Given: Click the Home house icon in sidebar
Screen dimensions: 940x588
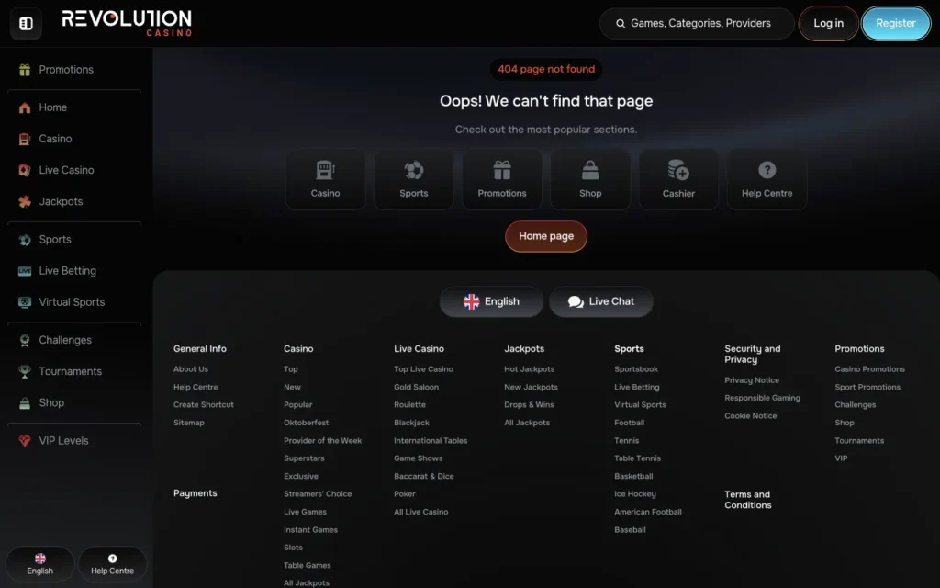Looking at the screenshot, I should (x=25, y=107).
